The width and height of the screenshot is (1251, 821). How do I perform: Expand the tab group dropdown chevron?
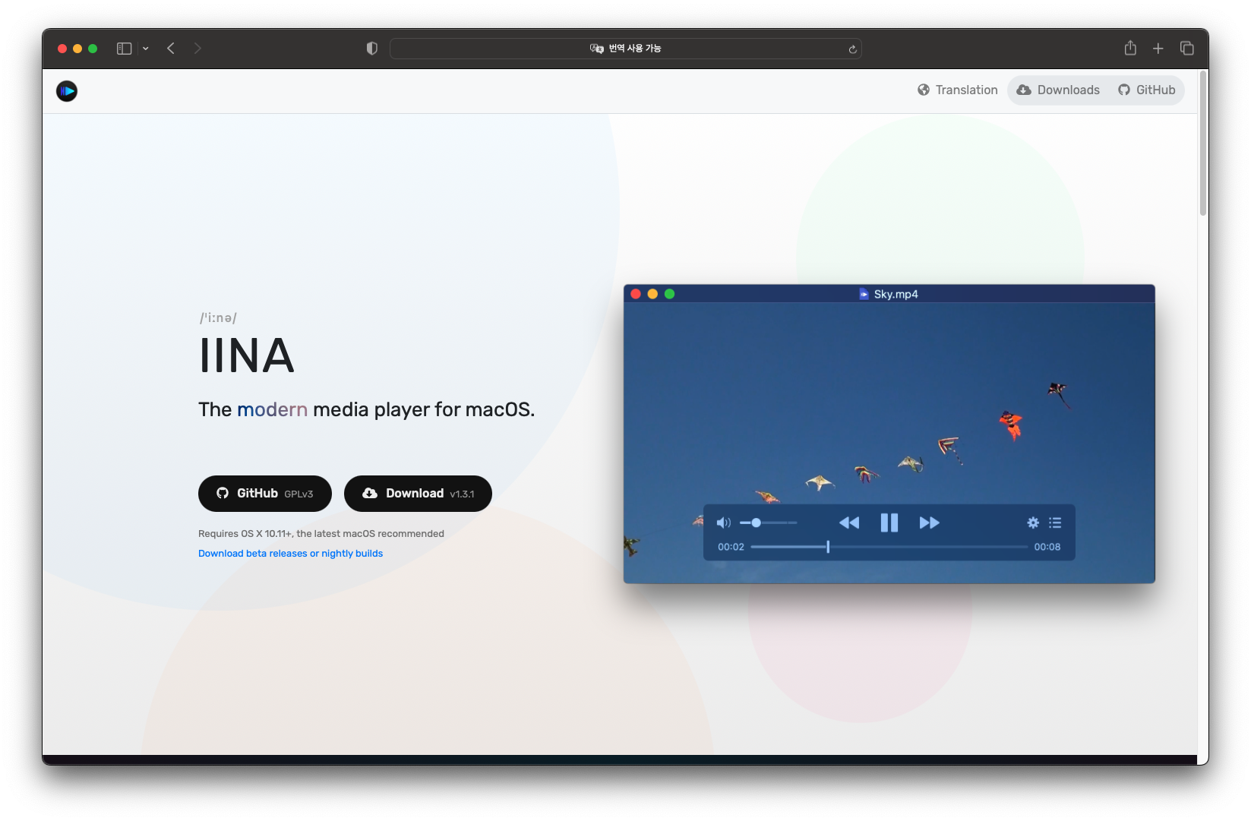(146, 49)
